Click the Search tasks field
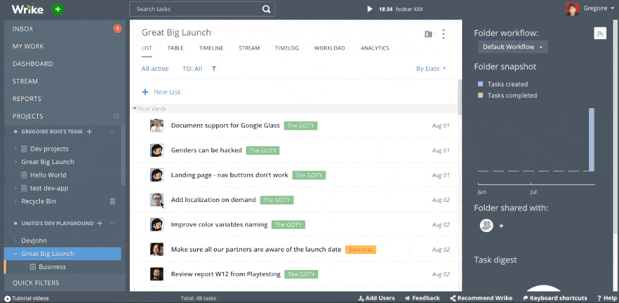 coord(202,9)
